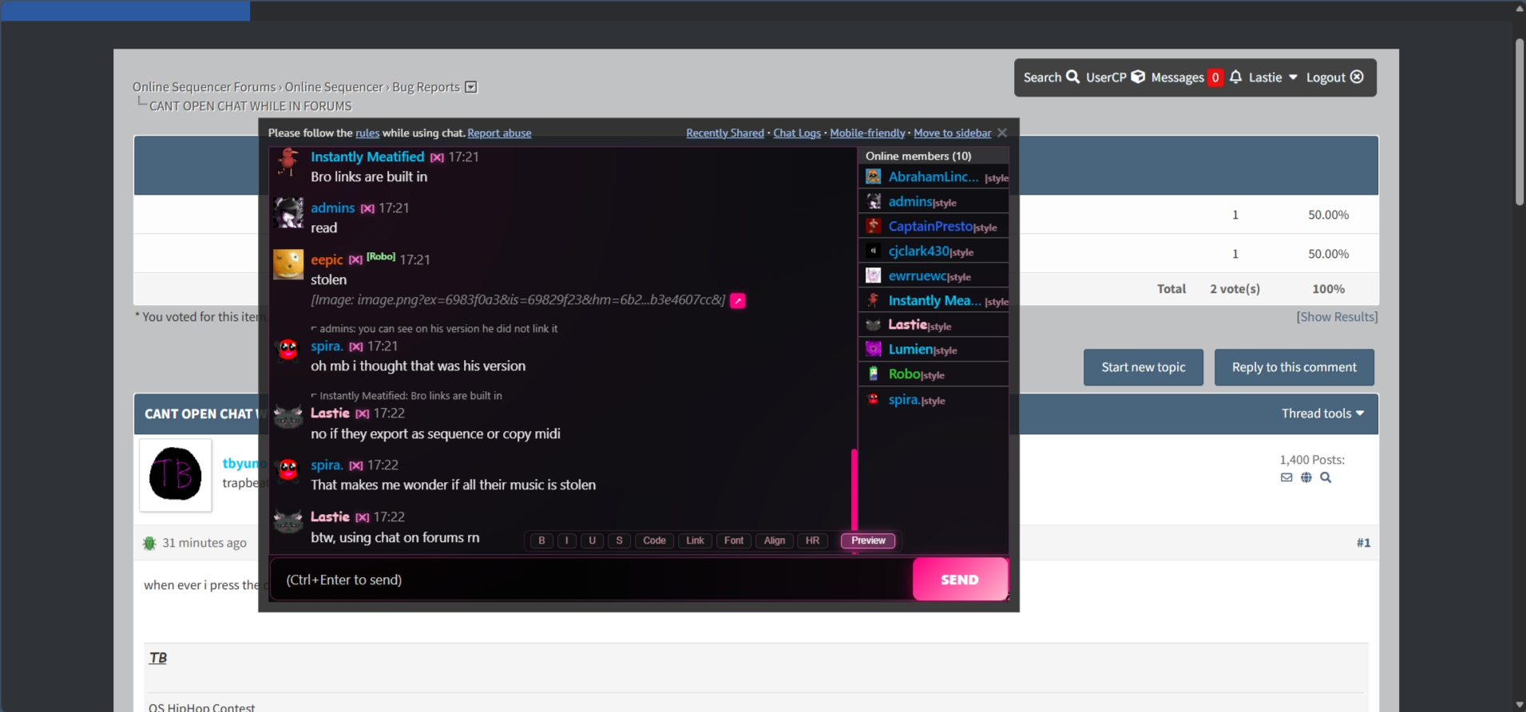The height and width of the screenshot is (712, 1526).
Task: Click the poster's website globe icon
Action: click(1306, 477)
